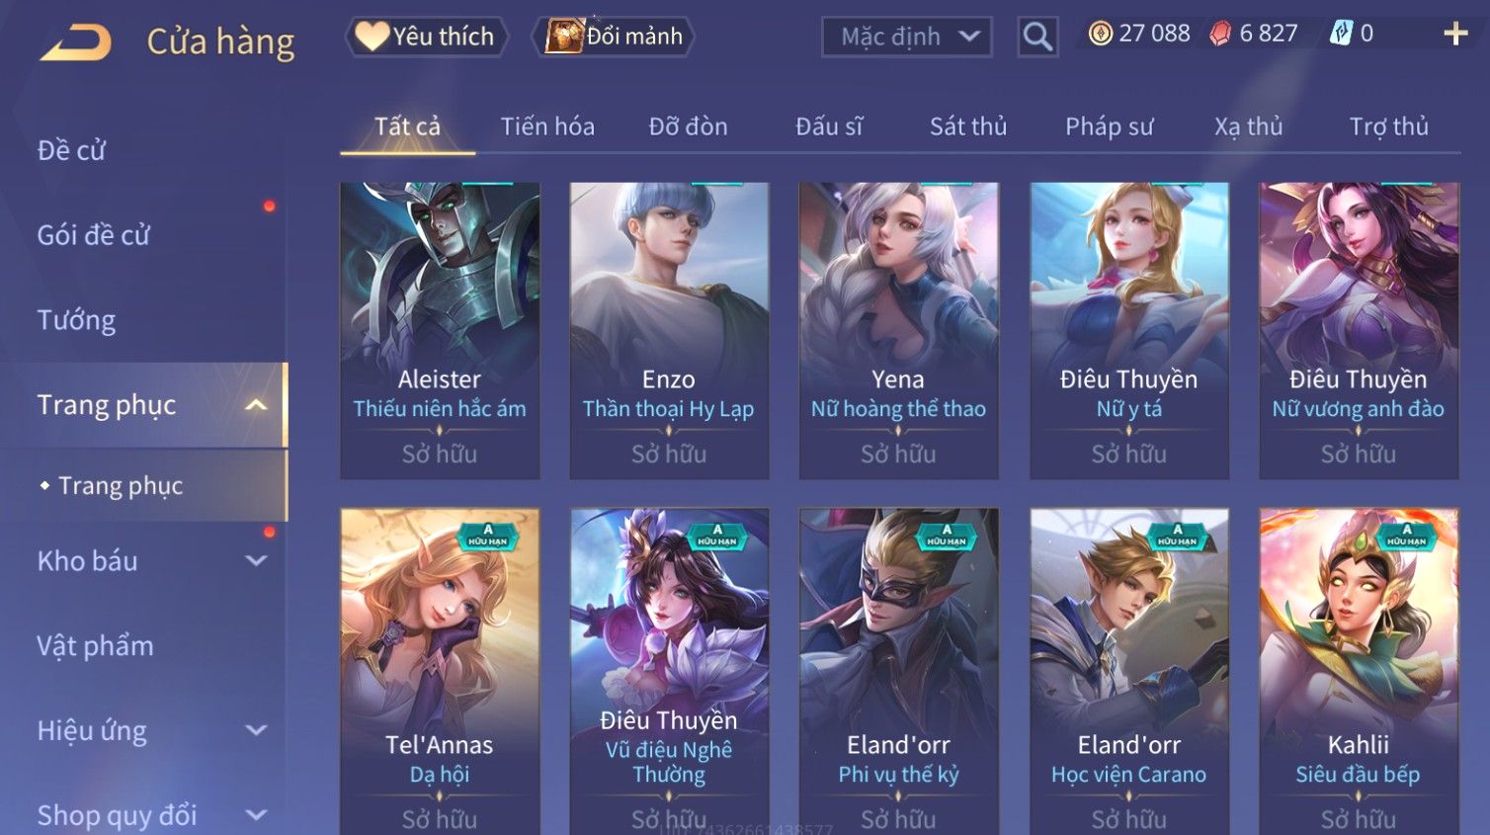
Task: Go back using the golden arrow icon
Action: click(75, 42)
